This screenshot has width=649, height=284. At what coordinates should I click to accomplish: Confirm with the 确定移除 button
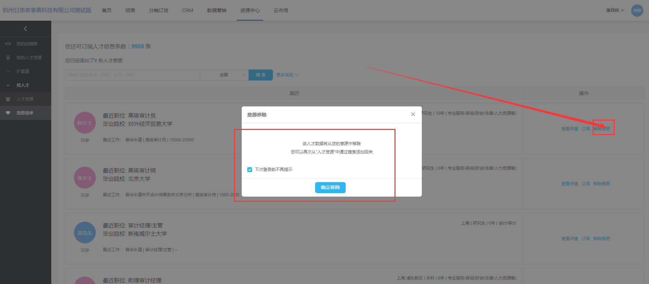[330, 187]
